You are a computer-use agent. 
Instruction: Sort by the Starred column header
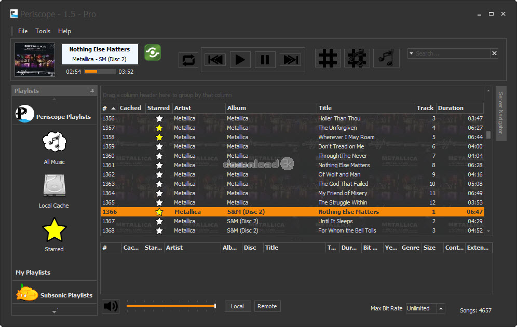[x=159, y=108]
